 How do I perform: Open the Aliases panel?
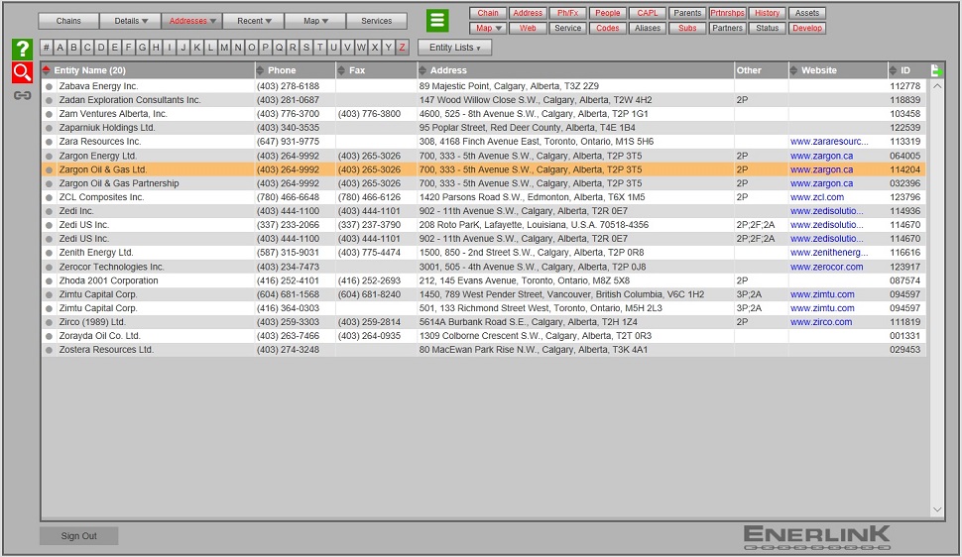[648, 28]
